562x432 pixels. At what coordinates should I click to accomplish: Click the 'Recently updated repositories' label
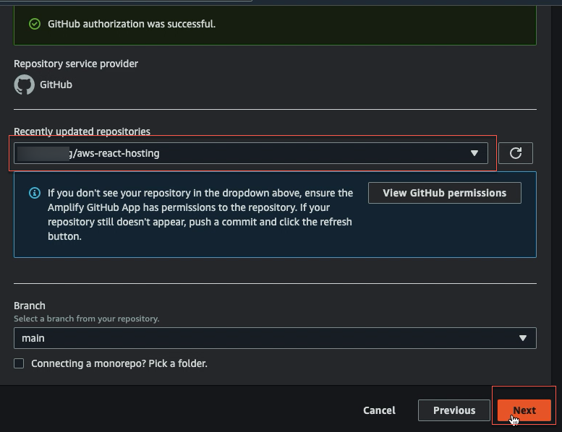(x=82, y=131)
